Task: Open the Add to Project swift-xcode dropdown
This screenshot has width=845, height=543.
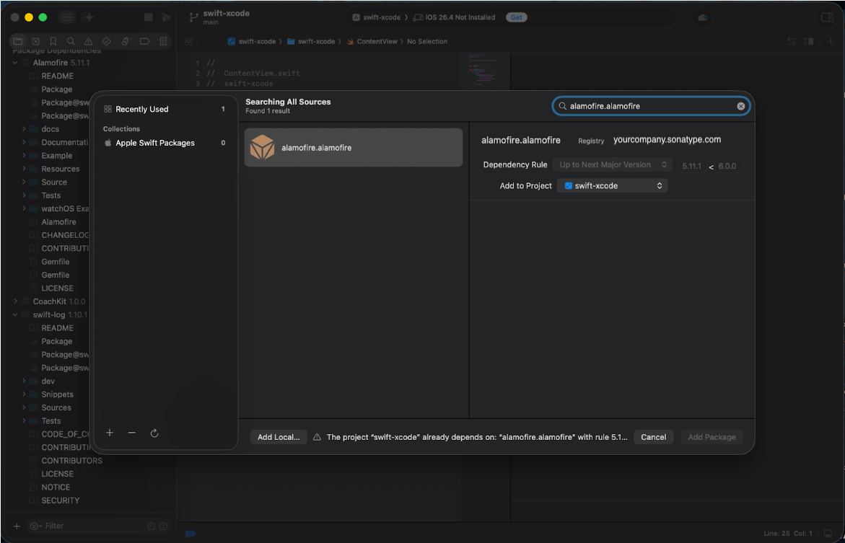Action: (x=612, y=186)
